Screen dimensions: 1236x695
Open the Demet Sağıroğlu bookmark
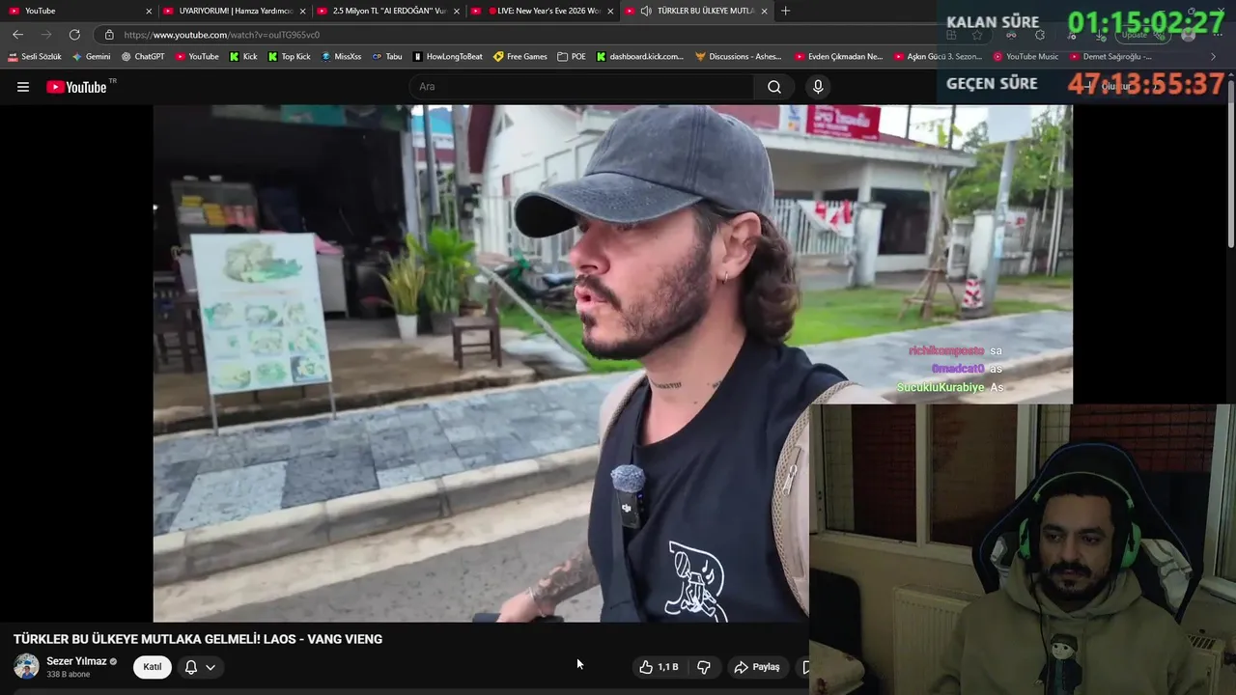(1110, 57)
